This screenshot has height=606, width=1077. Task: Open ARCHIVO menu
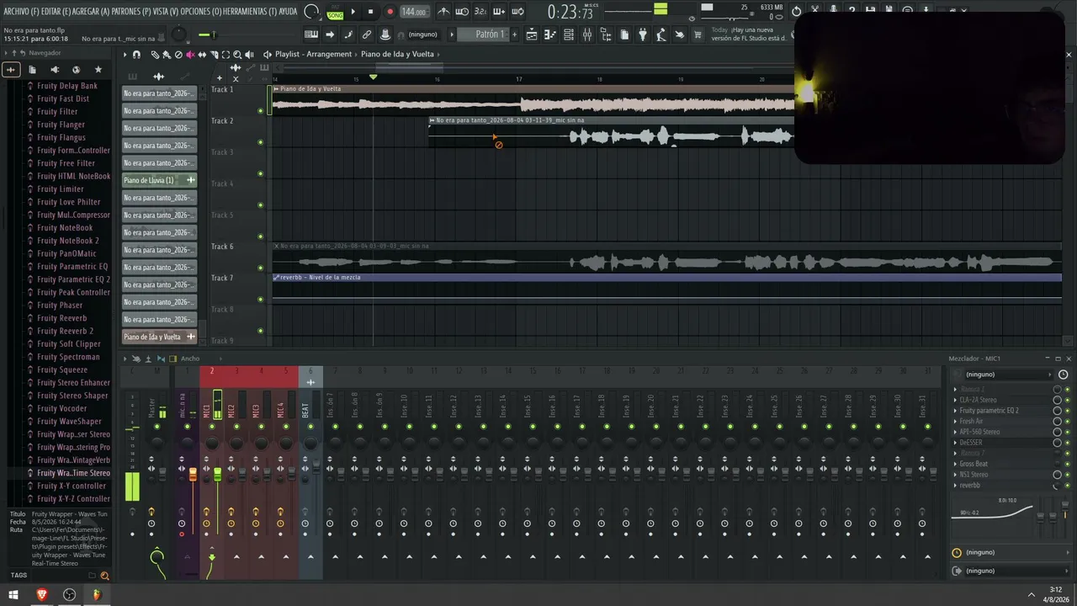[x=21, y=12]
